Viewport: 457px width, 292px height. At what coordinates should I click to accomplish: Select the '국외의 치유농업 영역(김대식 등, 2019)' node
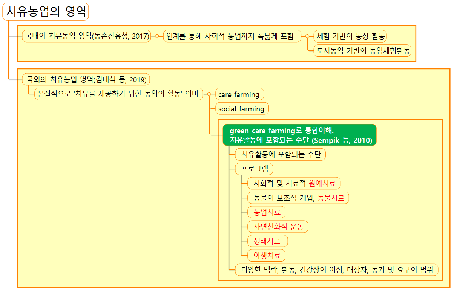pyautogui.click(x=87, y=79)
